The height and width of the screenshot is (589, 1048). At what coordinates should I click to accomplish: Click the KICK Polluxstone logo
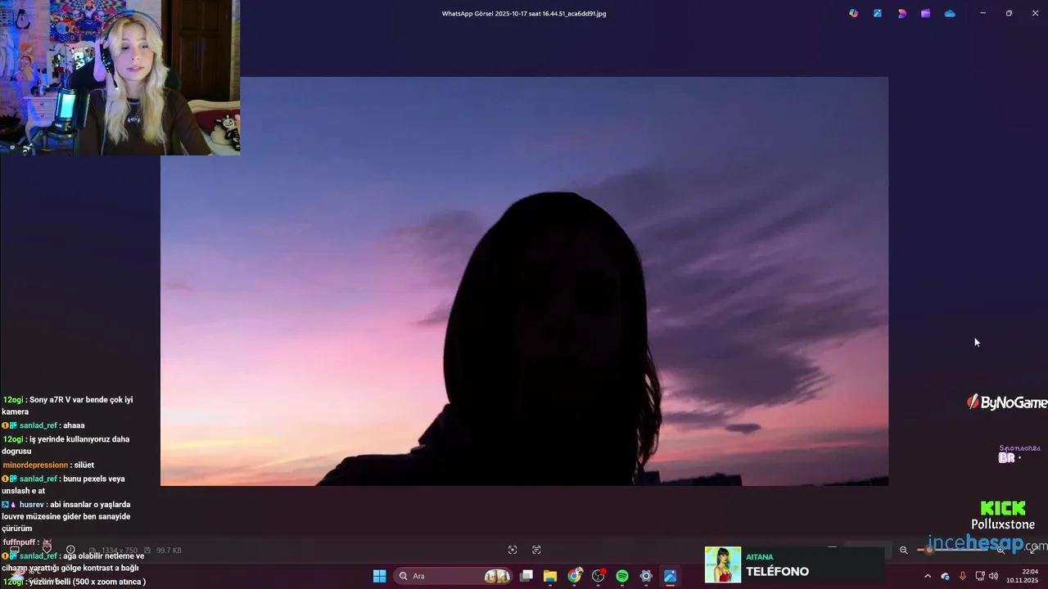pyautogui.click(x=1003, y=515)
